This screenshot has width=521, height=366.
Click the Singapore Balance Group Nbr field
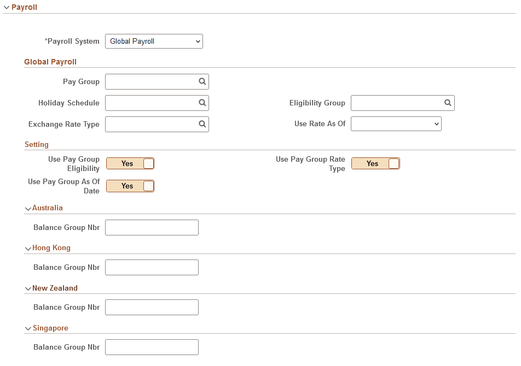[x=152, y=347]
